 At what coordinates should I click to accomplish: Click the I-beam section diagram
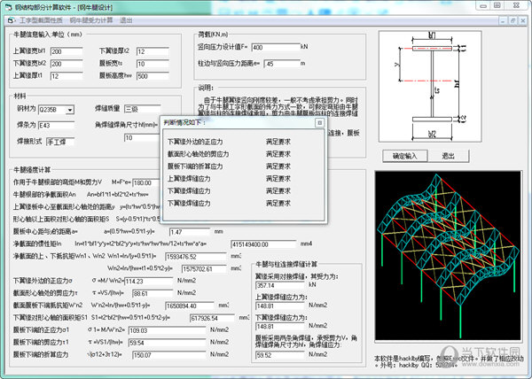click(x=430, y=87)
